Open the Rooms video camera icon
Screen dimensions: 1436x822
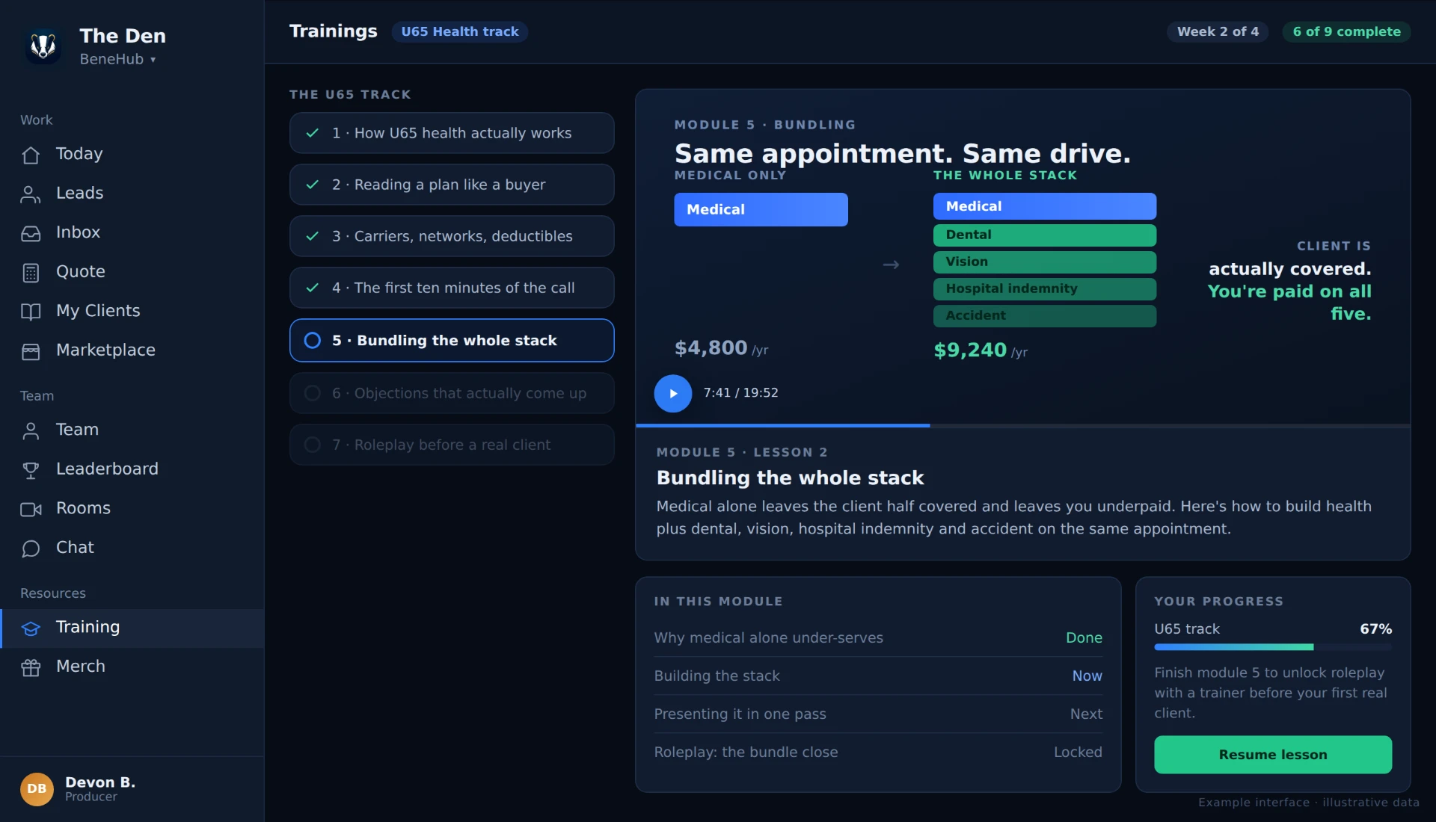click(31, 509)
